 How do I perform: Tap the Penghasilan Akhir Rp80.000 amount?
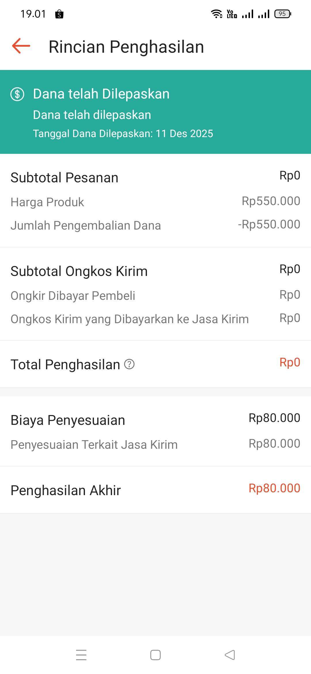tap(274, 488)
